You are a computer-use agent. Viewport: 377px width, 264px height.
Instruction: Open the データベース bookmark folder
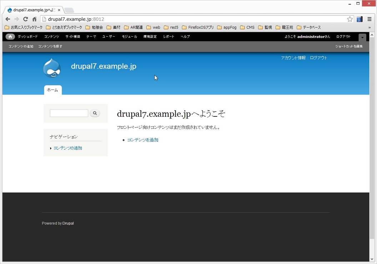point(309,27)
